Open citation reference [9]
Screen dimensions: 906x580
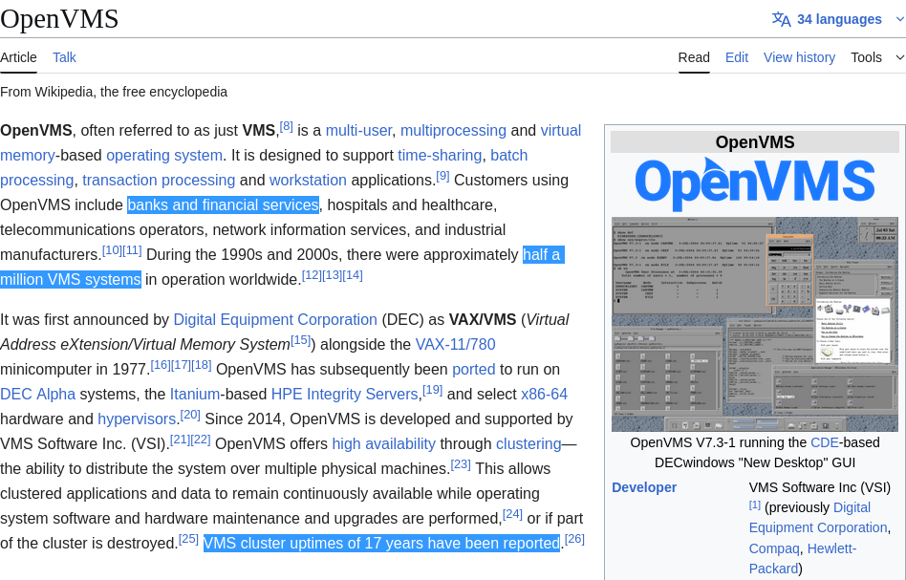click(x=442, y=176)
